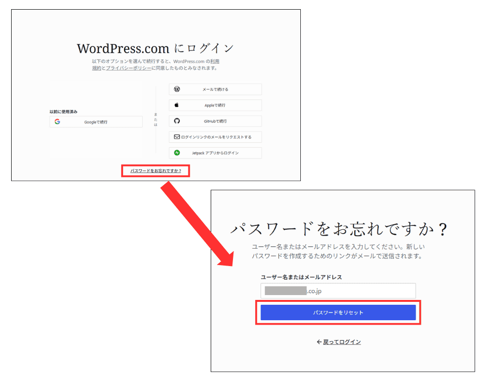Click the highlighted パスワードをお忘れですか？ icon area

click(155, 170)
